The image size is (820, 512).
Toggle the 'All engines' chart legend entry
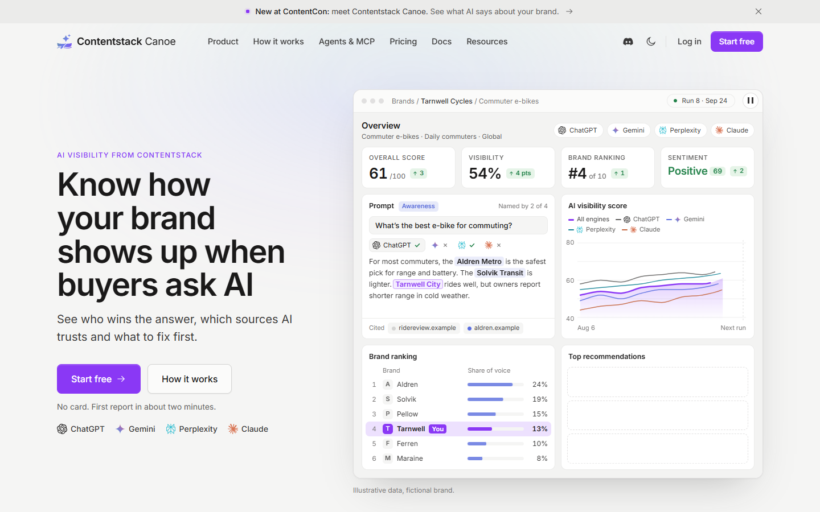(x=589, y=219)
